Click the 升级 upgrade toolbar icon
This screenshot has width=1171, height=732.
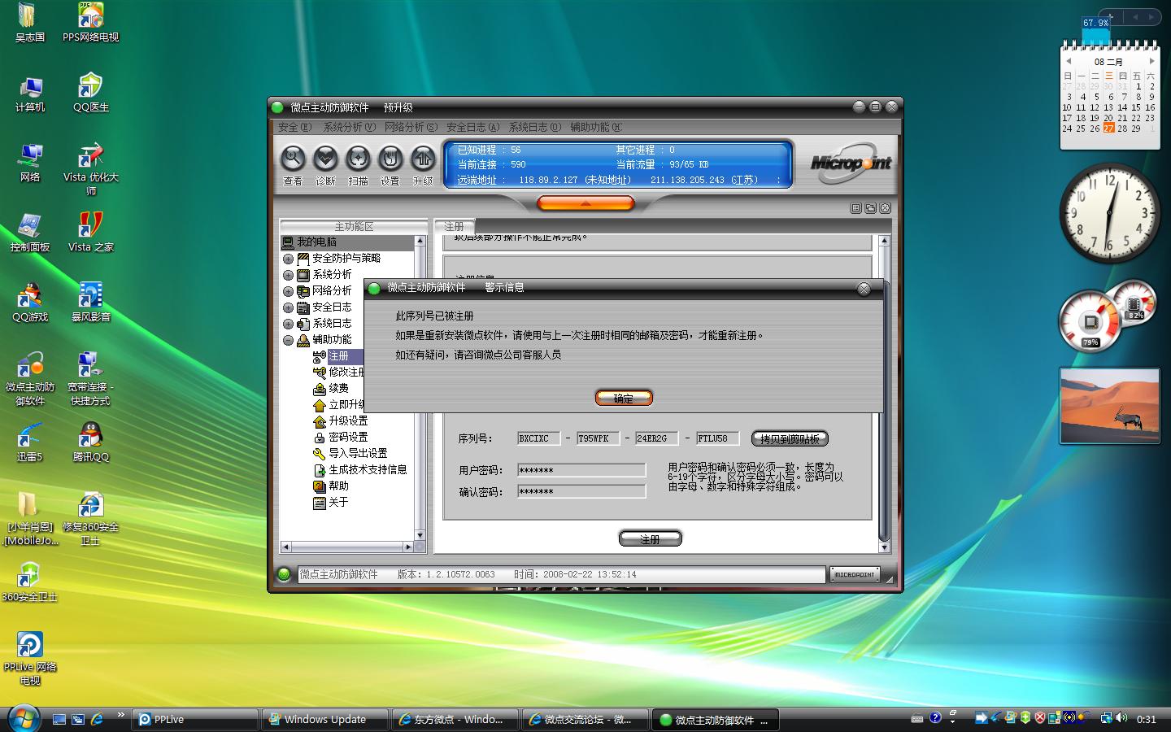(x=423, y=159)
